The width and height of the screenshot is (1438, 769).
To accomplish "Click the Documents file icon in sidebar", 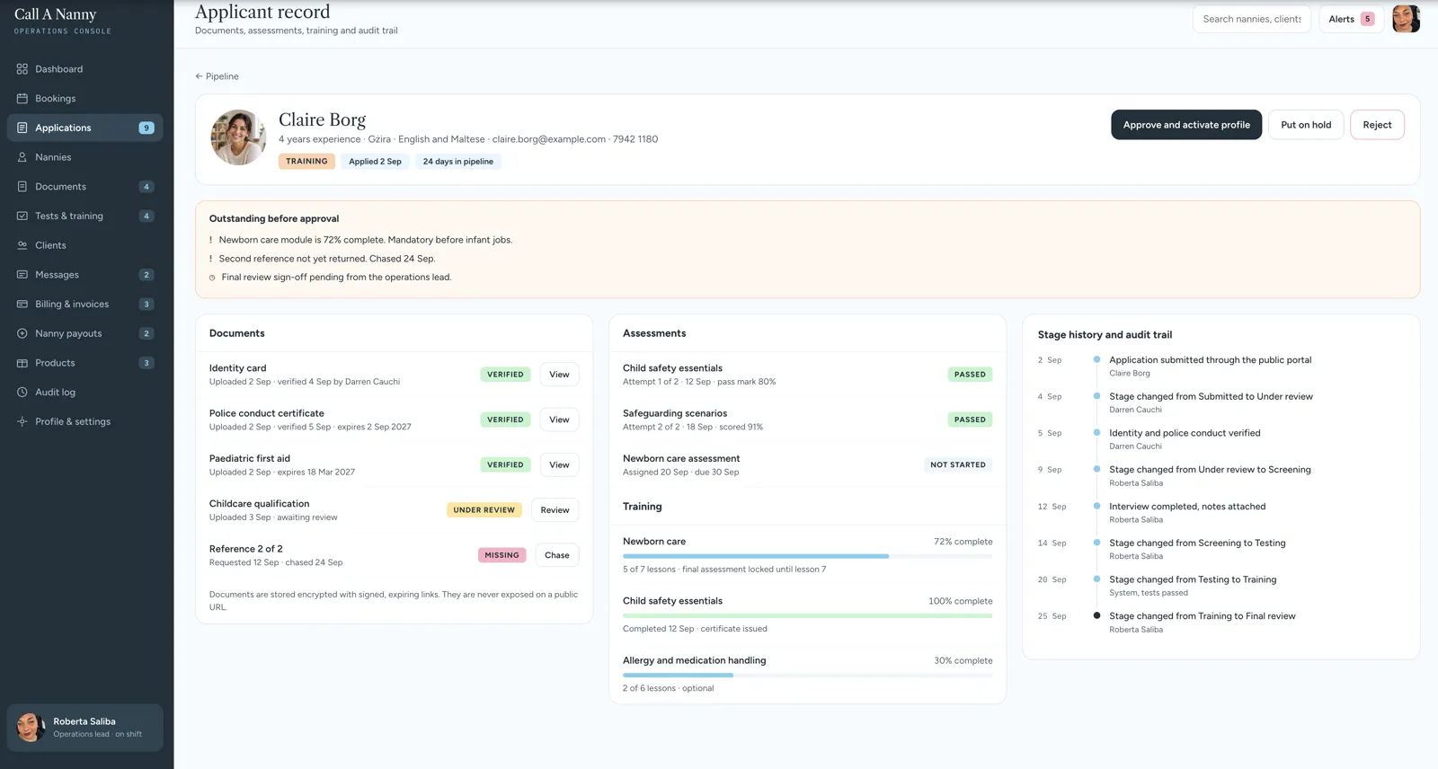I will point(22,187).
